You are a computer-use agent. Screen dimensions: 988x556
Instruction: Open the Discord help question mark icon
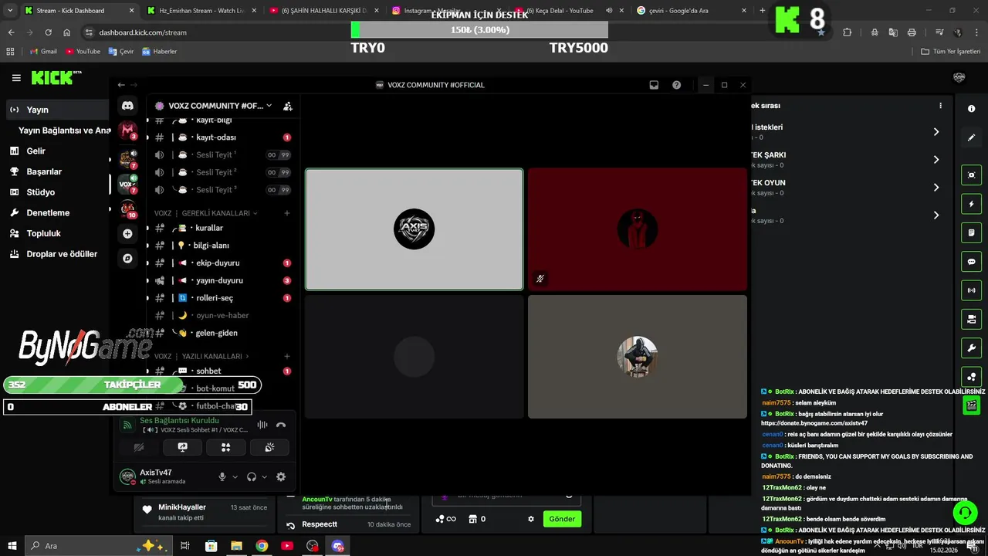click(x=676, y=85)
